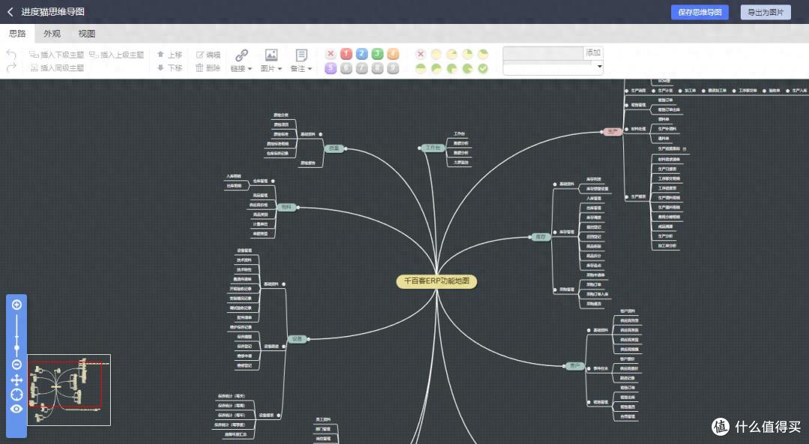Collapse the 客户 branch via its circle

tap(564, 366)
